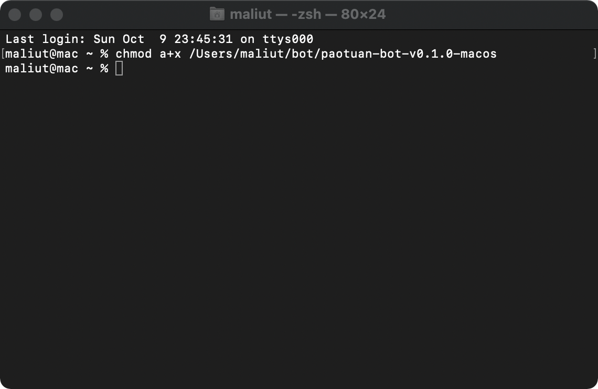Zoom the window using the third round button

(x=57, y=15)
